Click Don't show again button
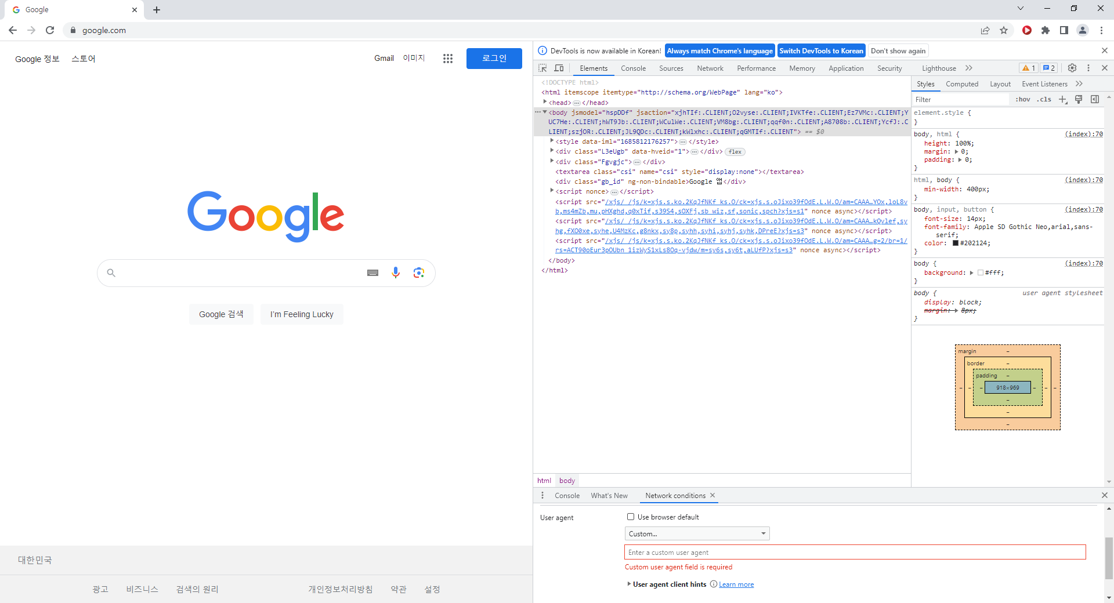 [898, 50]
